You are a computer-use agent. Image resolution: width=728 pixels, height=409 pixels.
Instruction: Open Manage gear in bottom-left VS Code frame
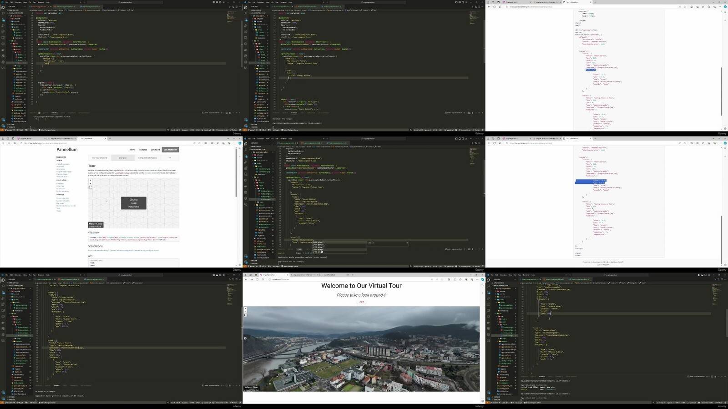3,399
